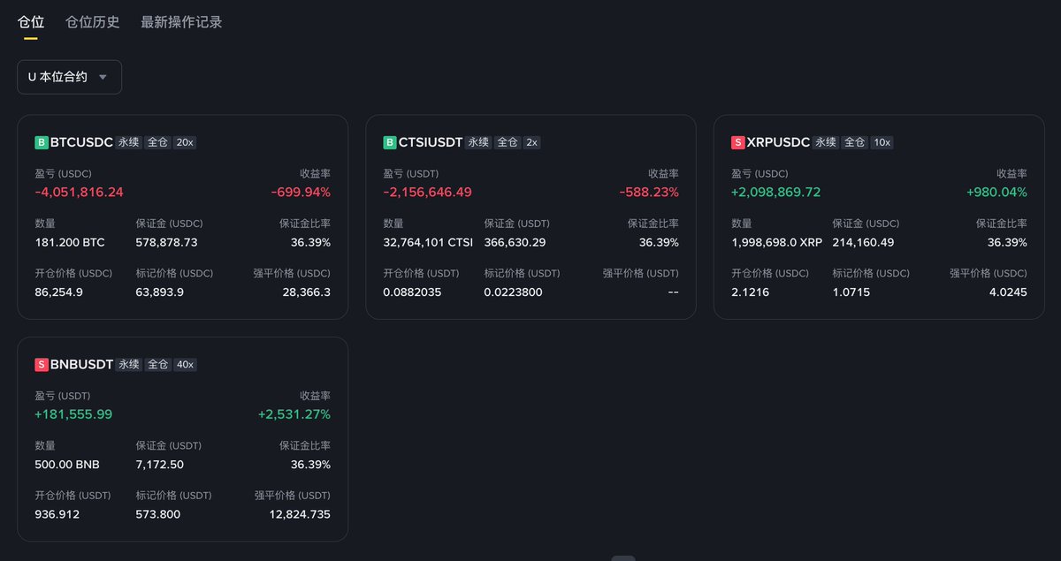Click the red S icon beside XRPUSDC
The width and height of the screenshot is (1061, 561).
coord(738,142)
